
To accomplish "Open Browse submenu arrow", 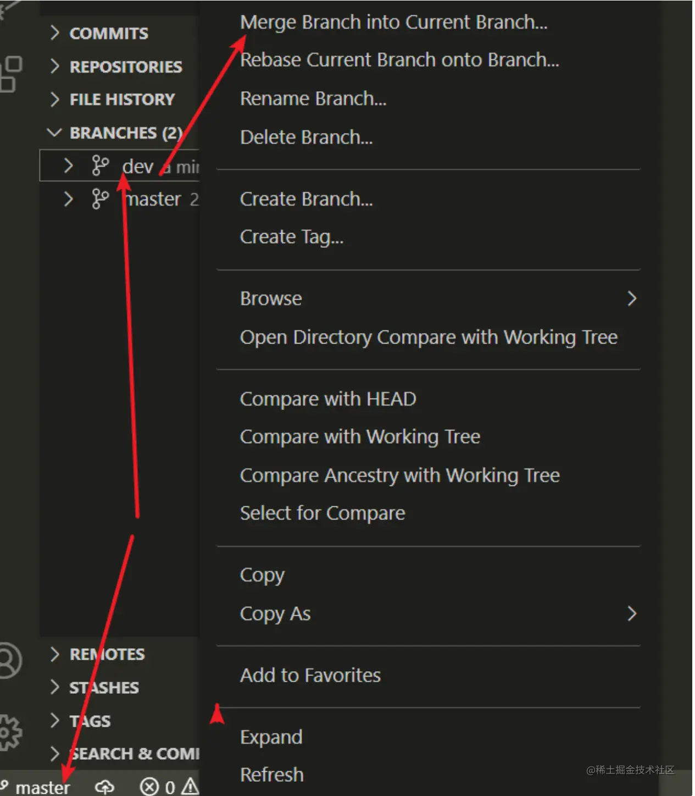I will click(632, 298).
